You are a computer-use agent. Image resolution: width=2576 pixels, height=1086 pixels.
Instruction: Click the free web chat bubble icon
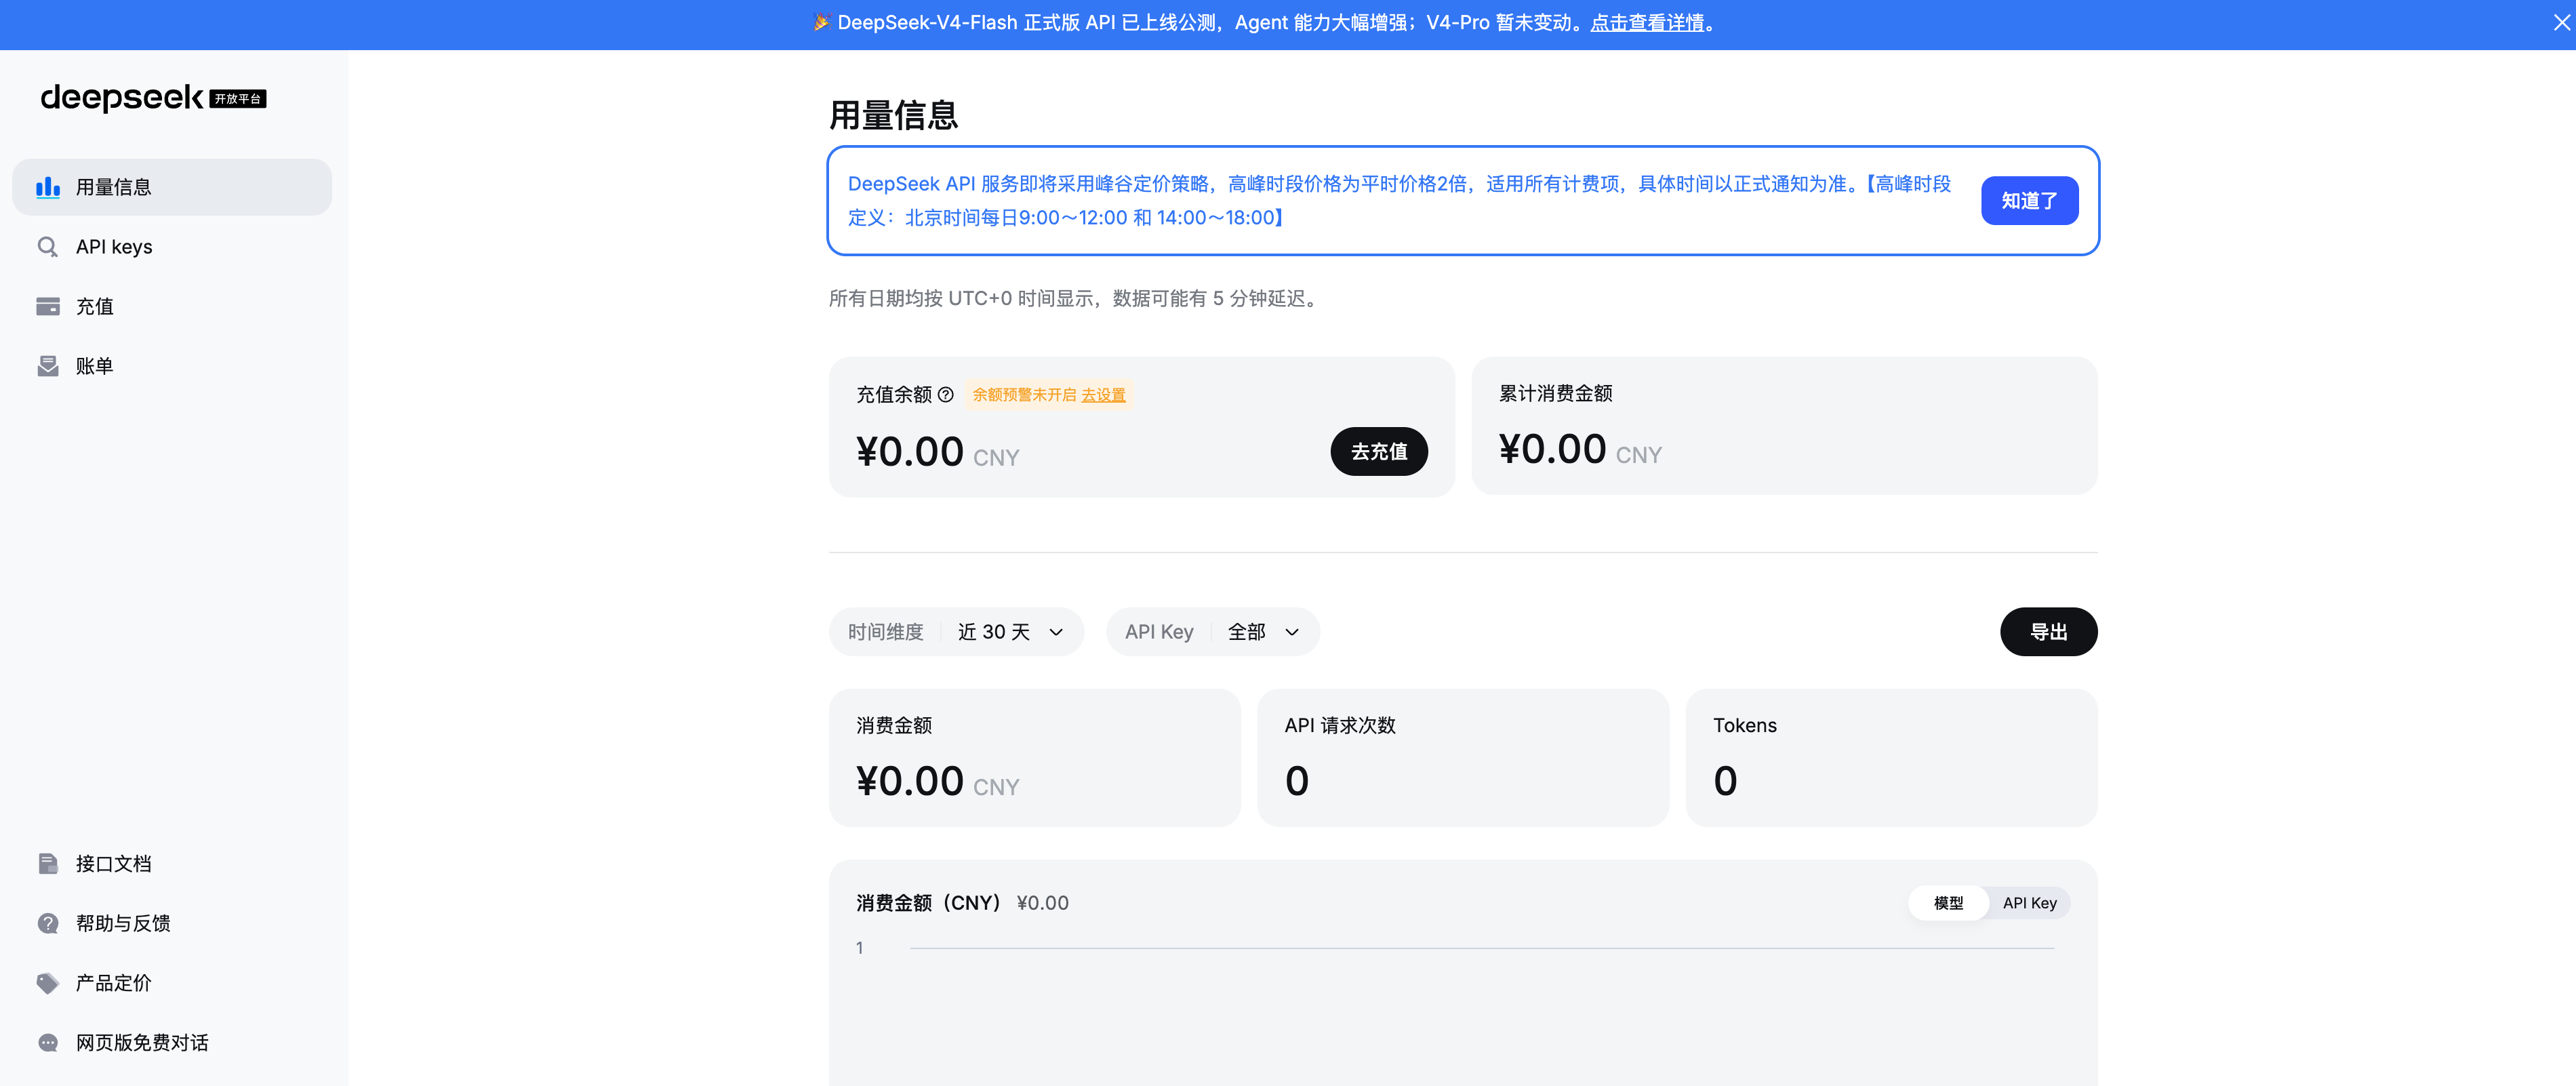[48, 1043]
